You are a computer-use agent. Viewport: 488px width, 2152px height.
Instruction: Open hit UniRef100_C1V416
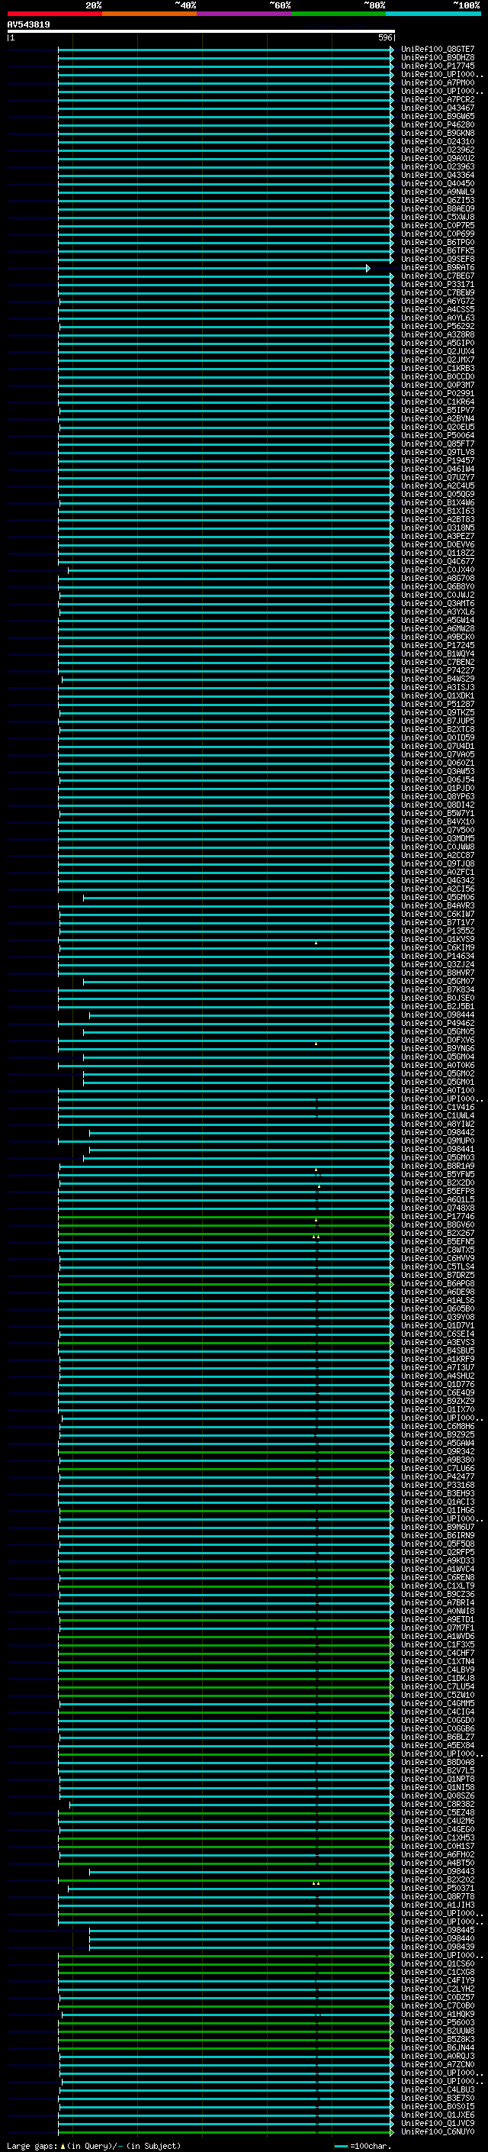point(438,1107)
